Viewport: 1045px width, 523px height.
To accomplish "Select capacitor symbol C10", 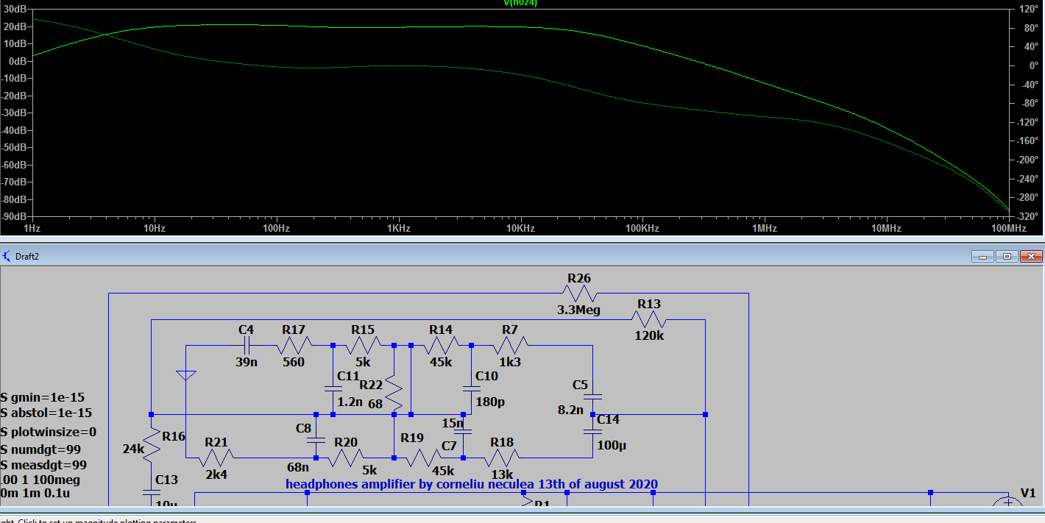I will [x=471, y=388].
